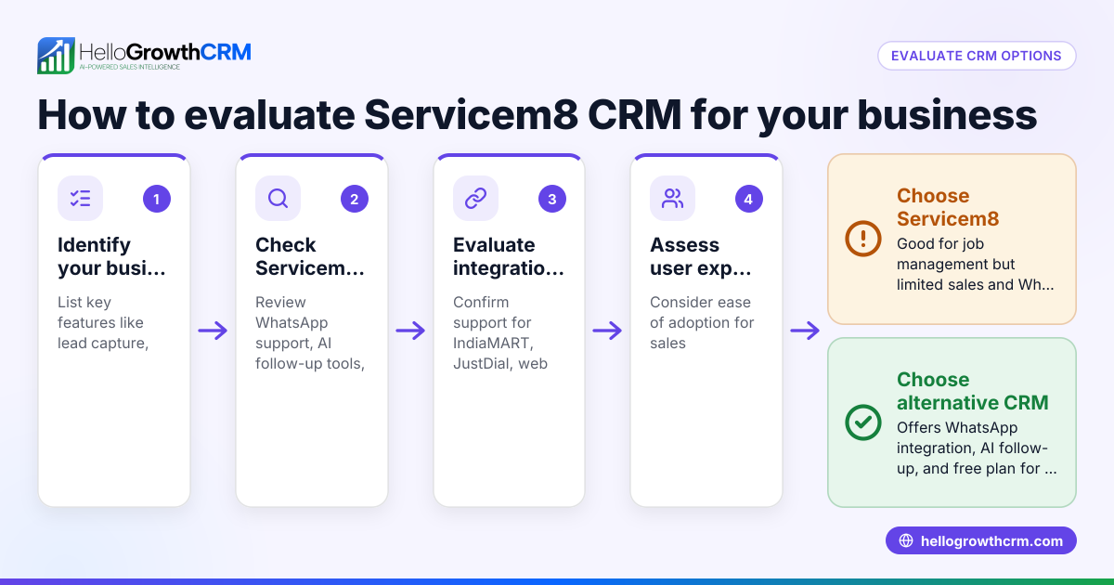Open the hellogrowthcrm.com link

tap(981, 541)
